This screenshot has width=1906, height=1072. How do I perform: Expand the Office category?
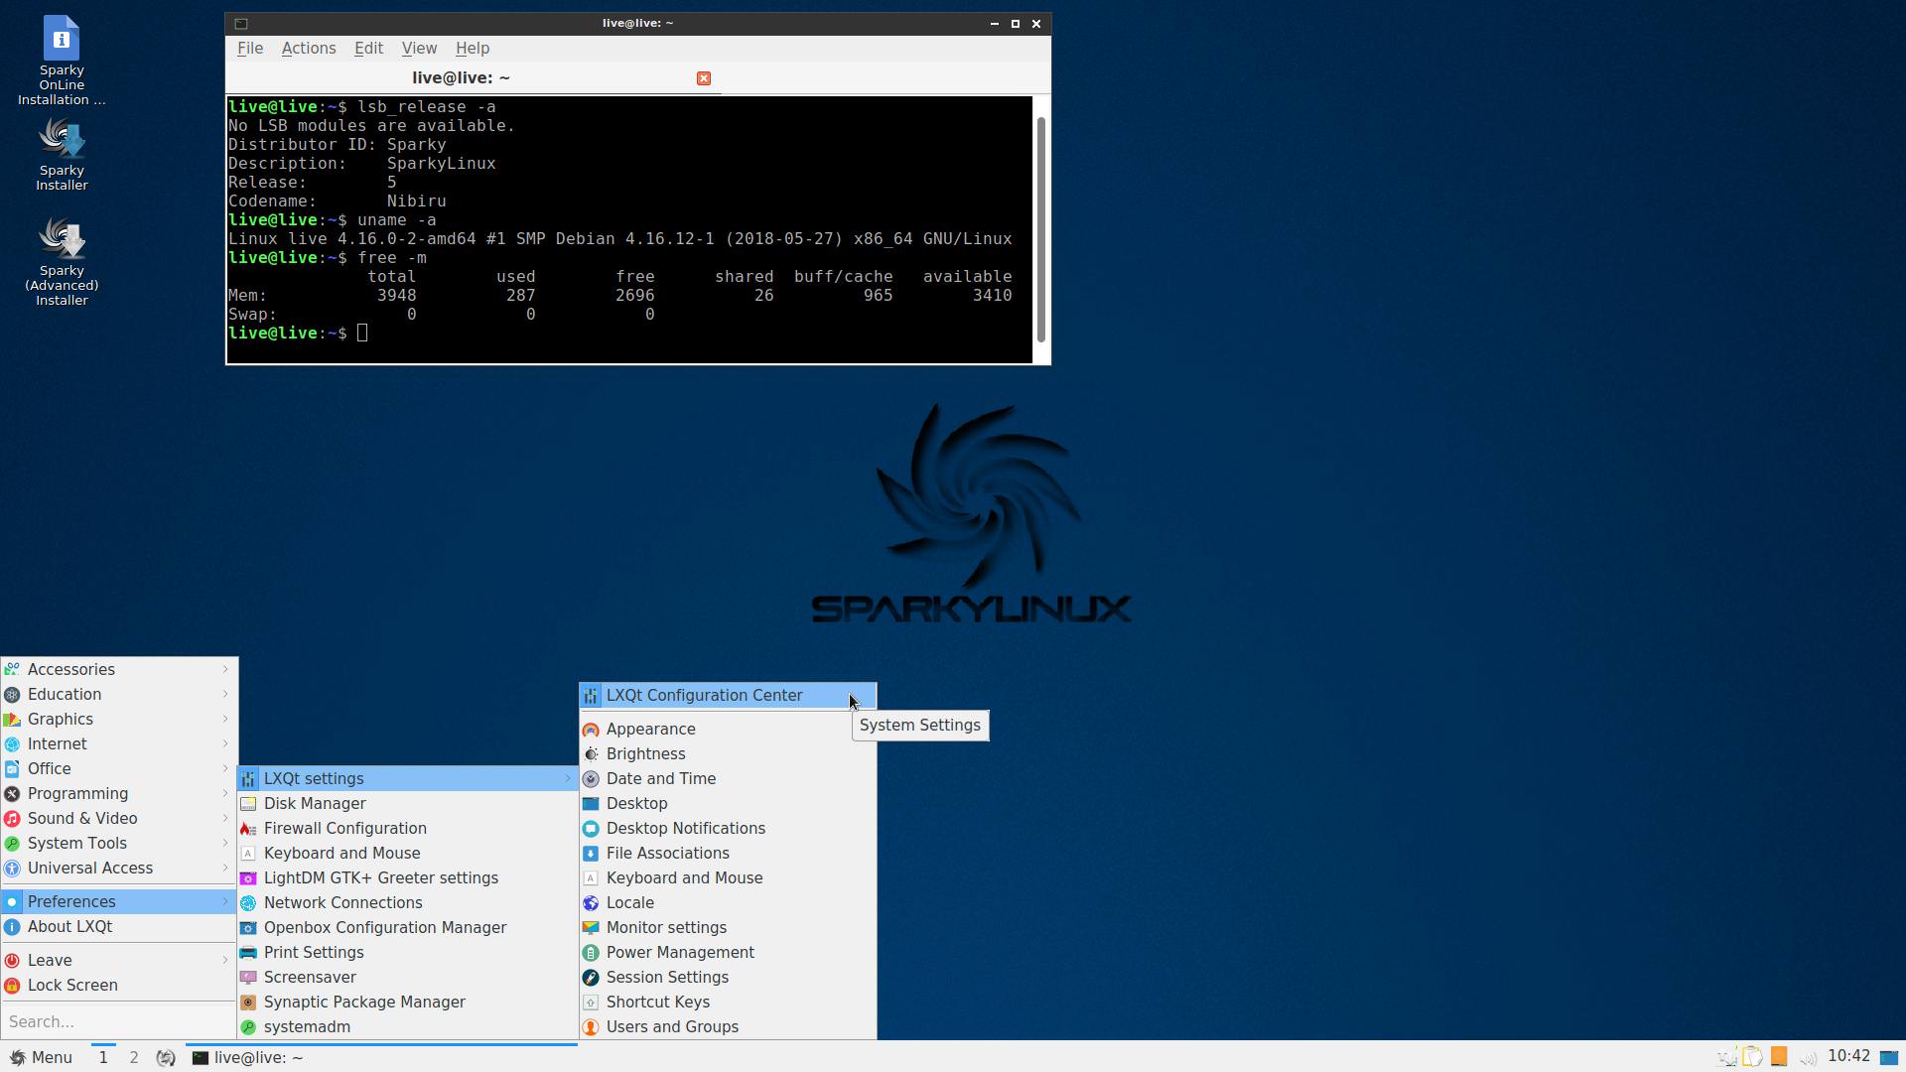119,769
